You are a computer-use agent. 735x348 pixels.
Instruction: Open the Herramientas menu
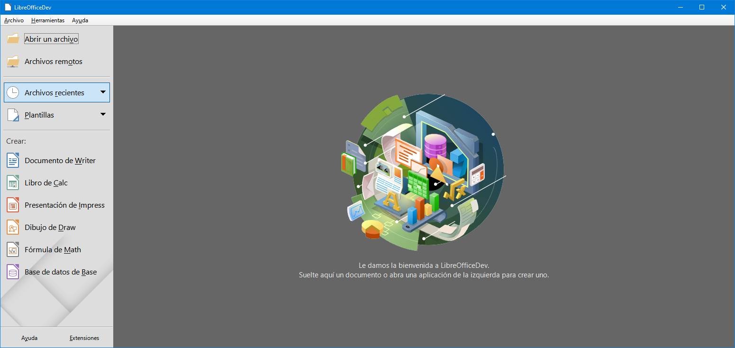tap(48, 20)
